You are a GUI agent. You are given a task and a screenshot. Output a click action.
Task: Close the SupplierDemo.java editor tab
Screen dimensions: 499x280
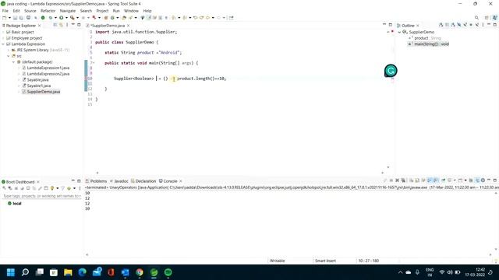coord(129,26)
